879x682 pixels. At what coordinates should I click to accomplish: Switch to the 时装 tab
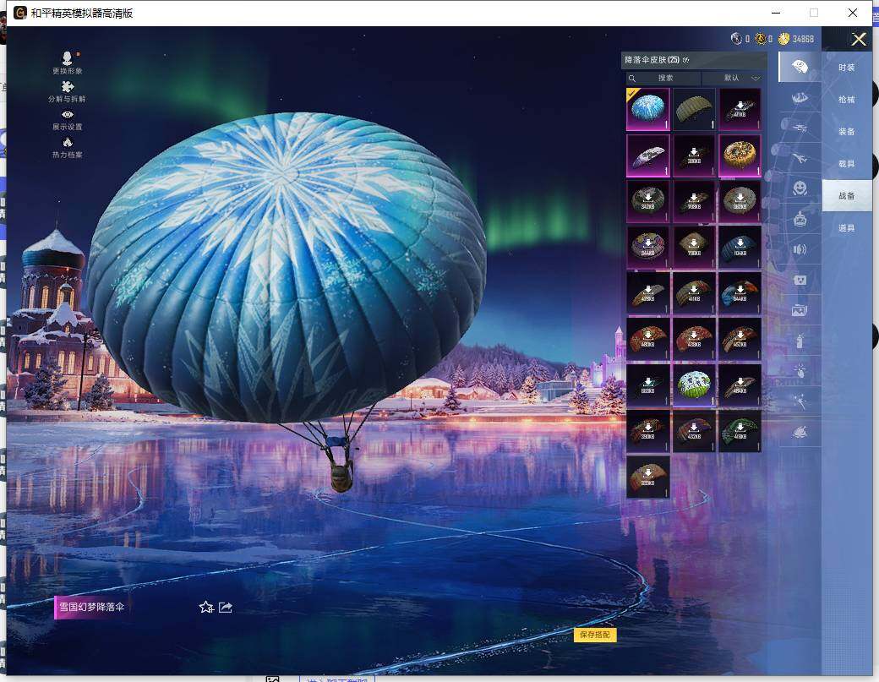(x=846, y=68)
